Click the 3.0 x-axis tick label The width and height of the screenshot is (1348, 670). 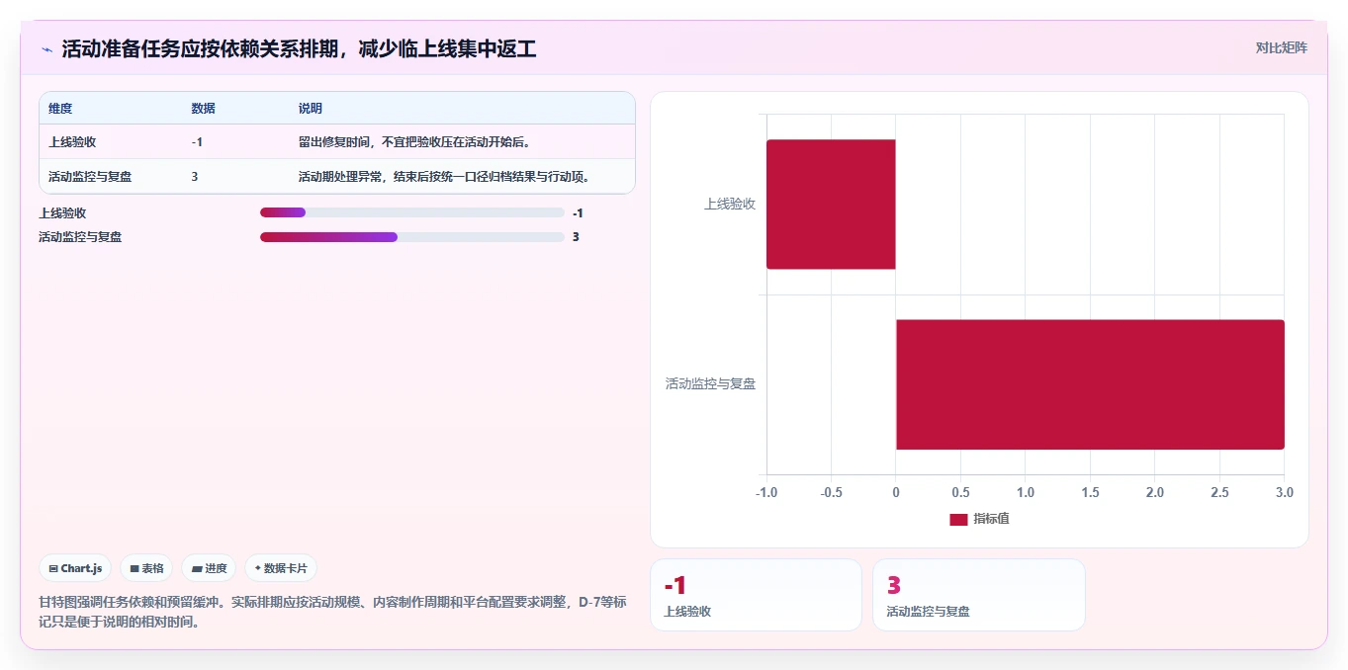point(1284,492)
